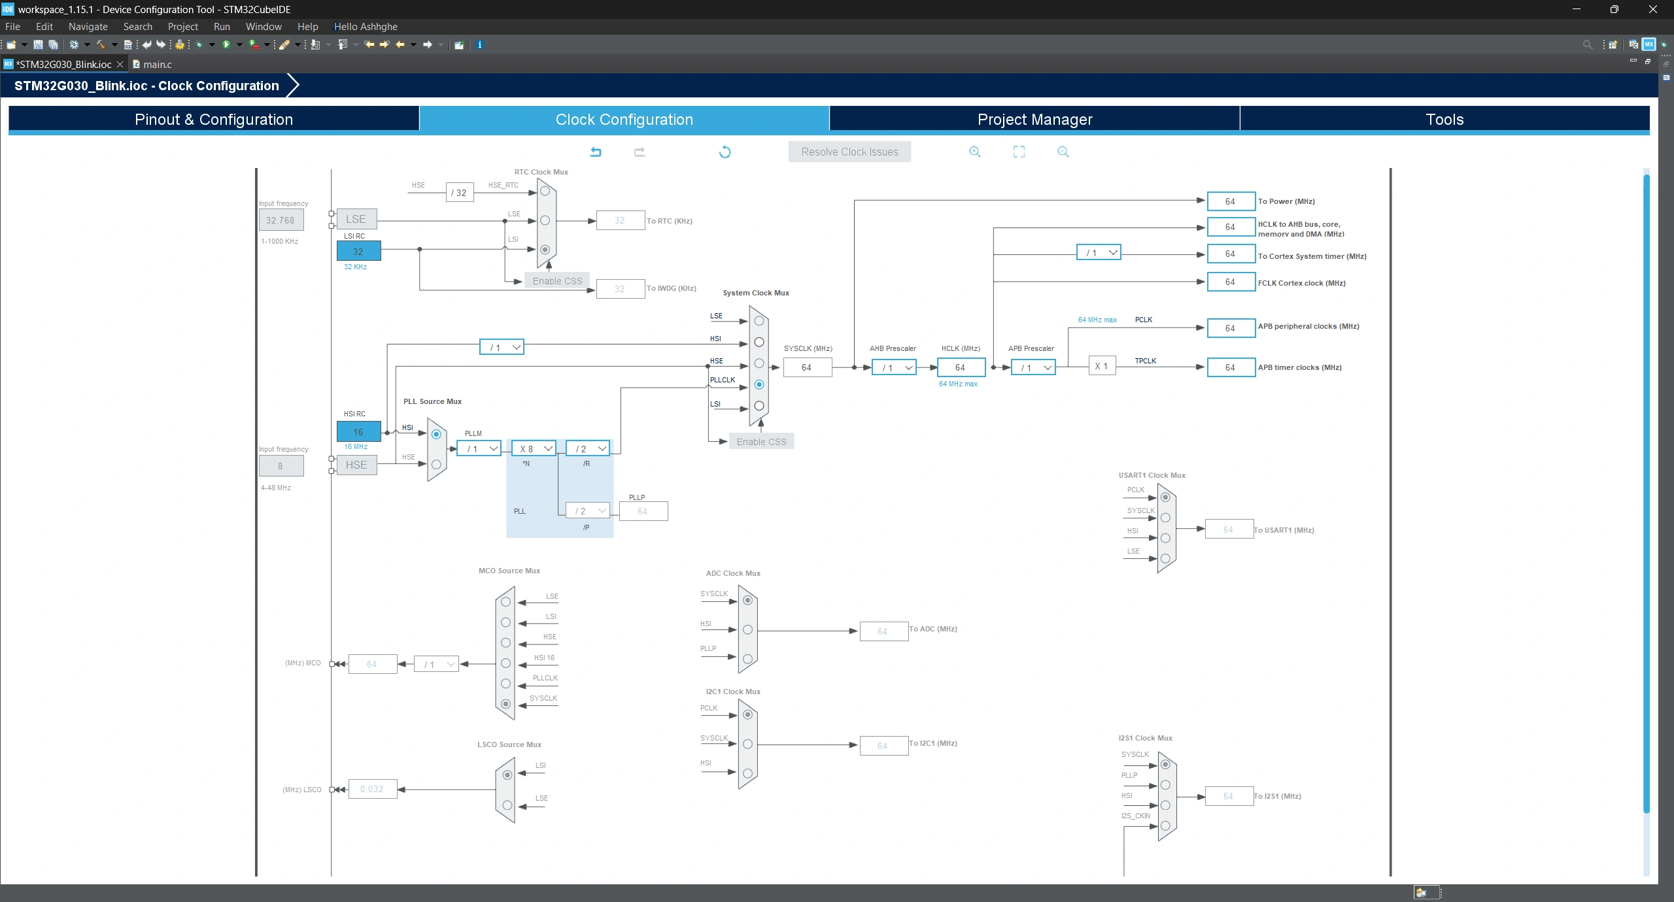
Task: Open the toolbar search magnifier icon
Action: (1587, 44)
